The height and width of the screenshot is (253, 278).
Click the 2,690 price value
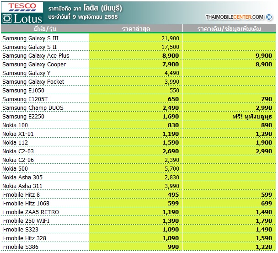(171, 151)
